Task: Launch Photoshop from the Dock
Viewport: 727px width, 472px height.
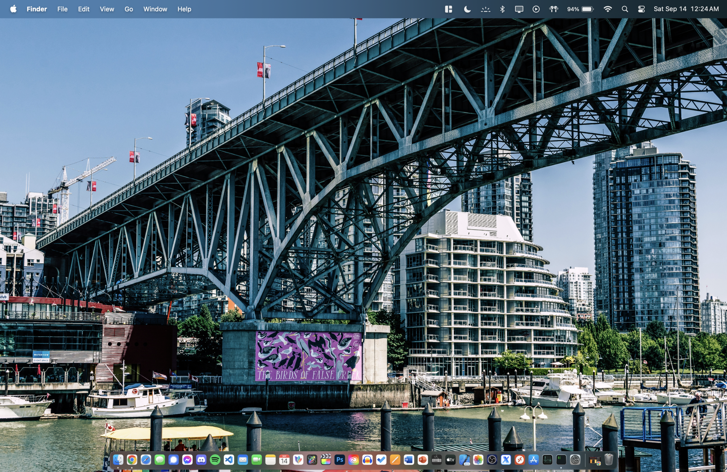Action: 340,460
